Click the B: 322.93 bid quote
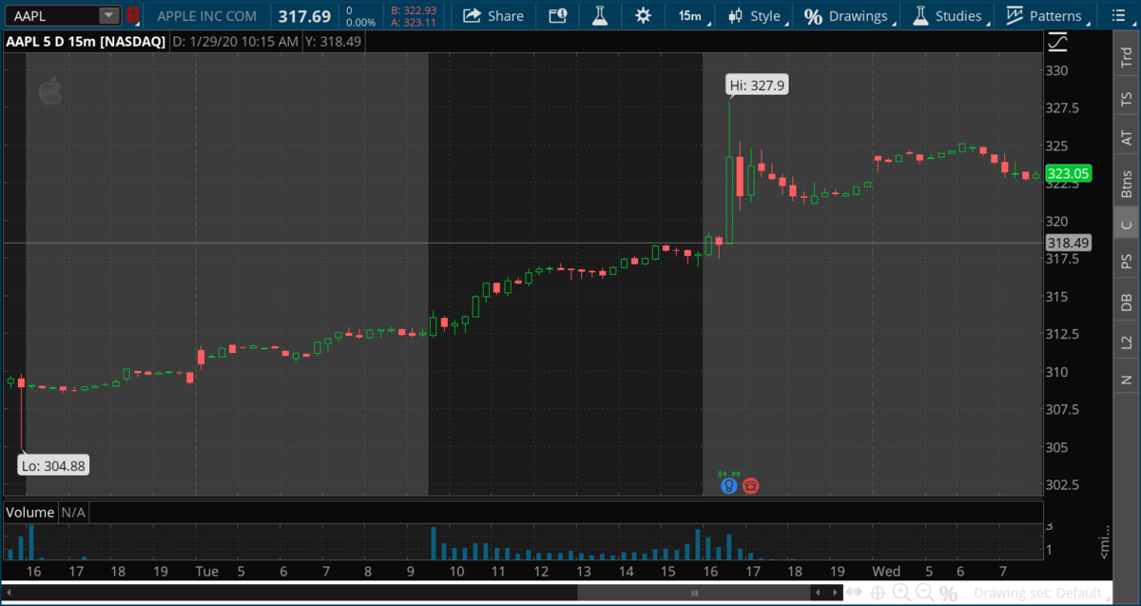Screen dimensions: 1141x606 click(414, 10)
